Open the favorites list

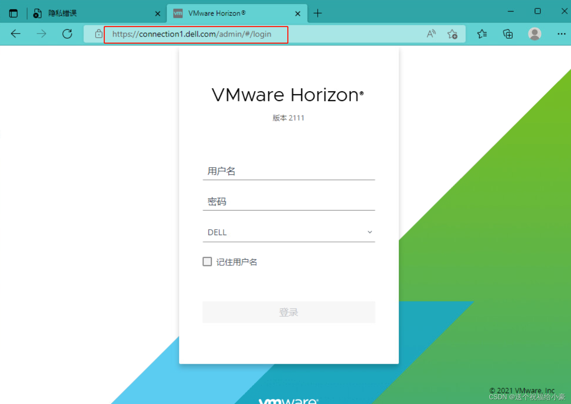pos(482,34)
